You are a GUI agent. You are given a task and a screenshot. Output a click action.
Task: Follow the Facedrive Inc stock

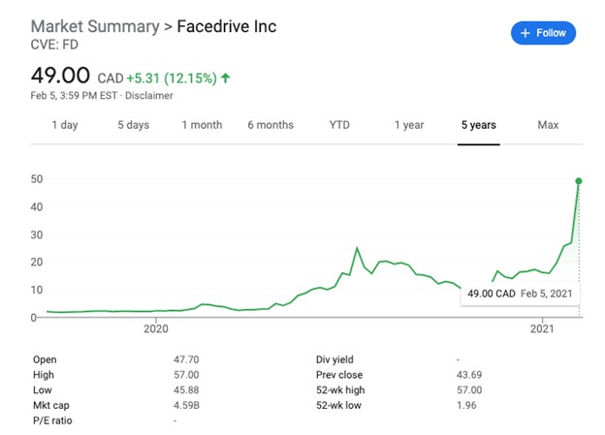(543, 33)
